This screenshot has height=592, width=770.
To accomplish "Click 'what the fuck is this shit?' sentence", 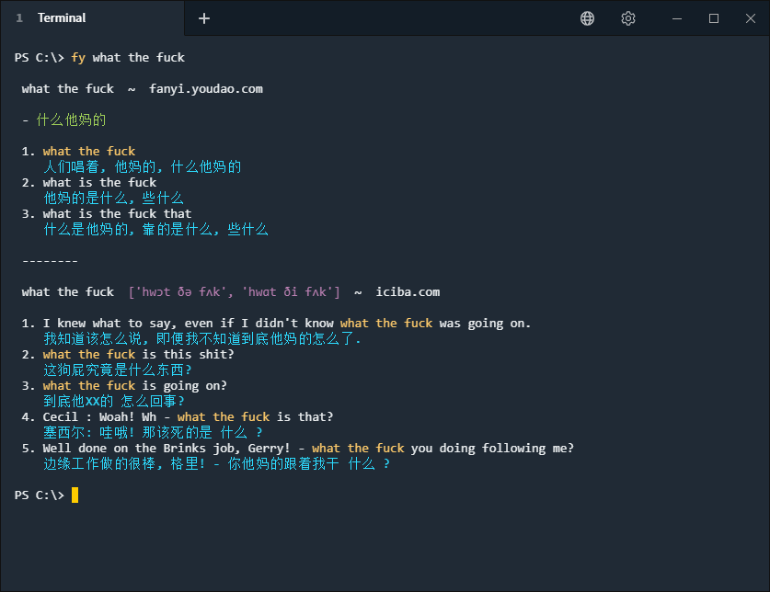I will click(x=139, y=355).
